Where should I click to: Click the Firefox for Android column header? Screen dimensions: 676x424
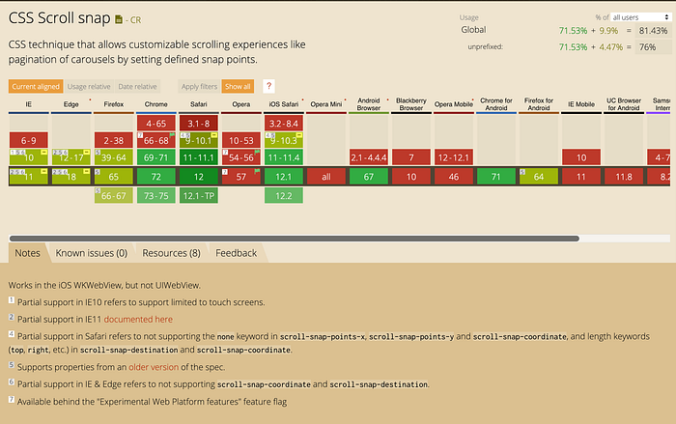click(x=539, y=104)
